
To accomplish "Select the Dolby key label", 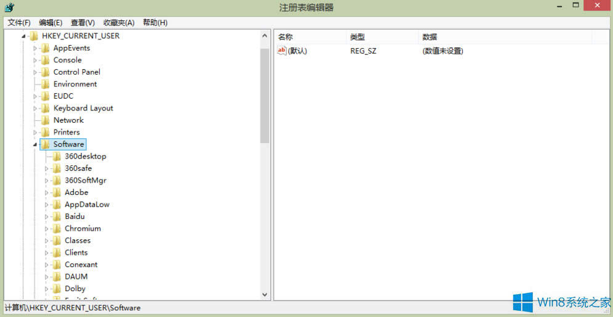I will click(75, 289).
